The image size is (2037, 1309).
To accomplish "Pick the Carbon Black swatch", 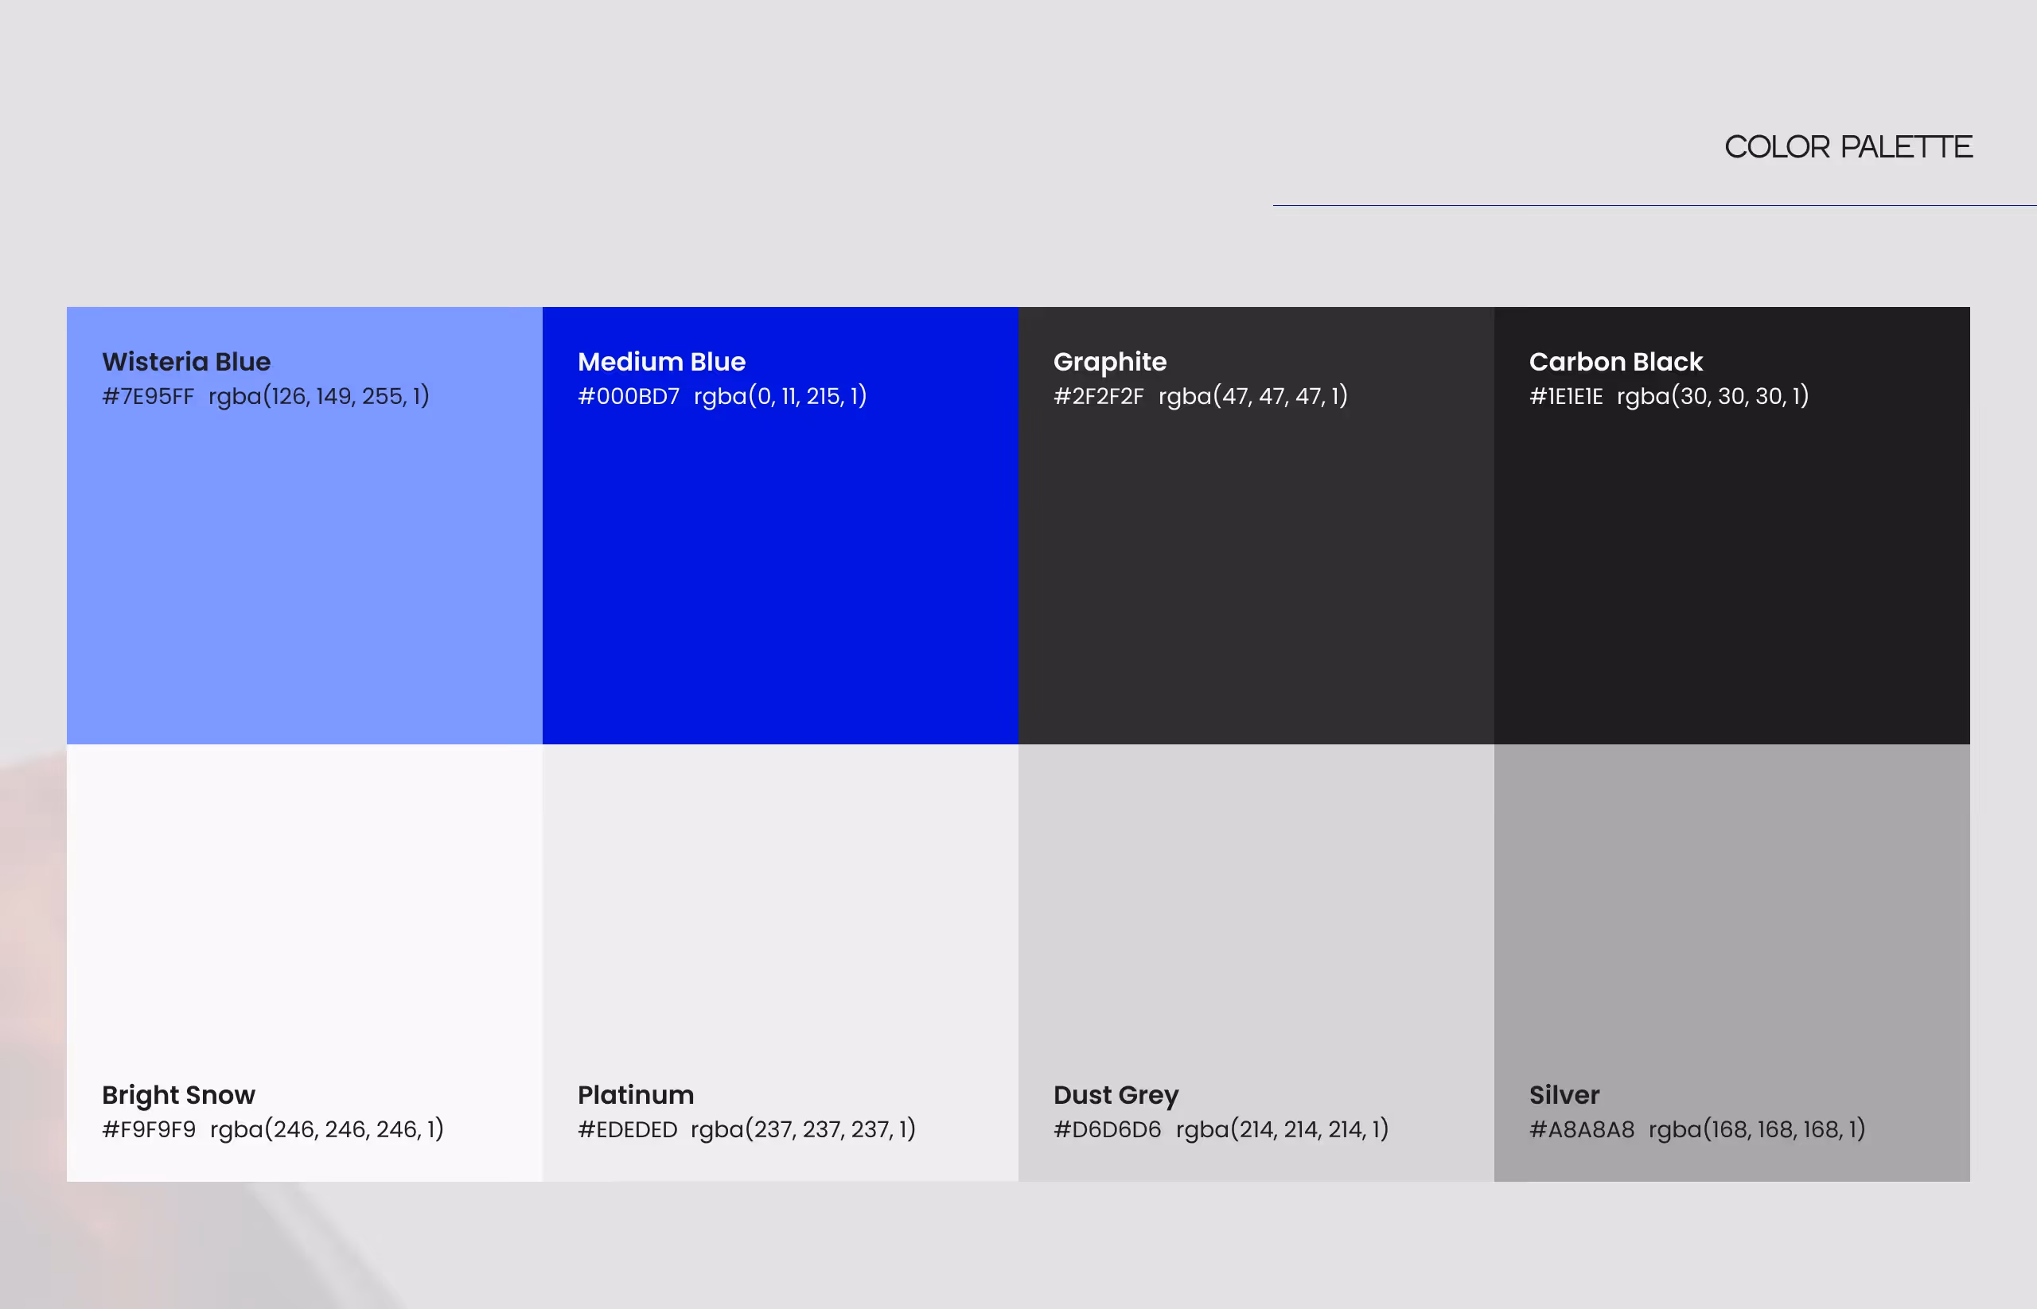I will 1731,526.
